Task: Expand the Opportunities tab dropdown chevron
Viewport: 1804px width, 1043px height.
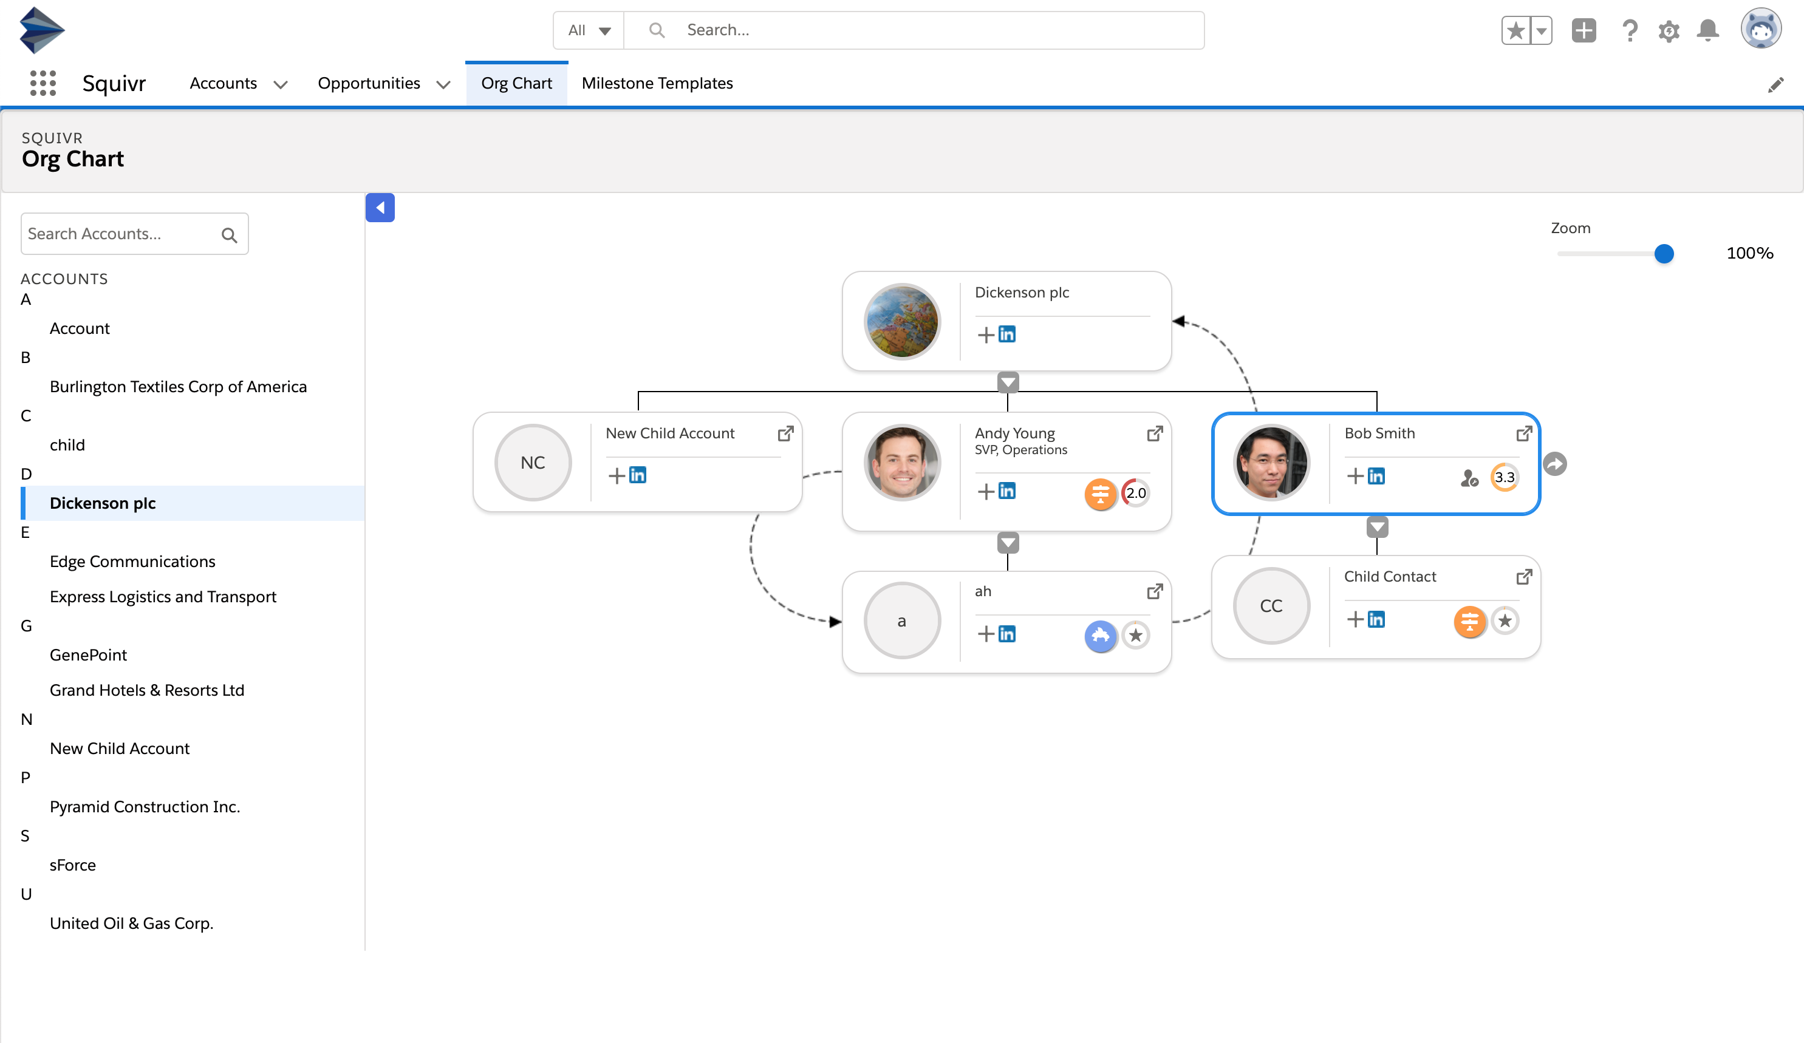Action: tap(443, 84)
